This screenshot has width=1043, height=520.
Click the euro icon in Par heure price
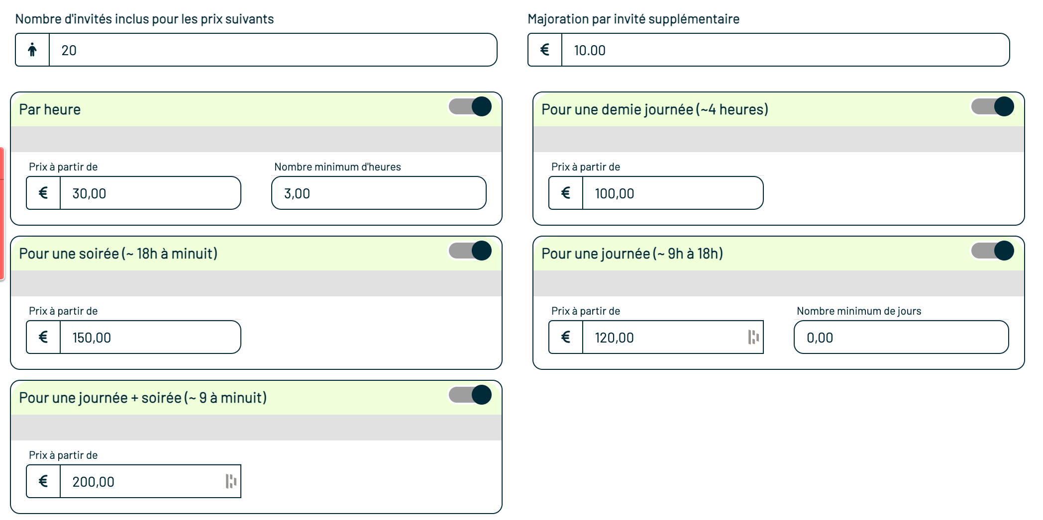click(x=43, y=193)
